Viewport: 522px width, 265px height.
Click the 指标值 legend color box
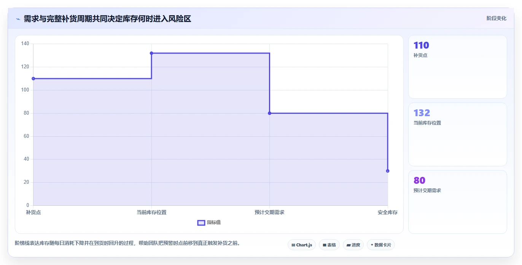[x=201, y=222]
